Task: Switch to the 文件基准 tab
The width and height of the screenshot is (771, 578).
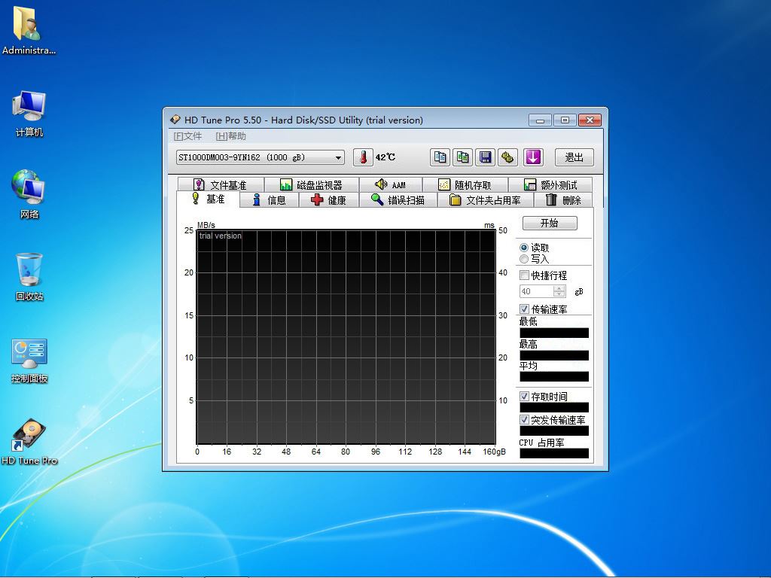Action: pos(221,185)
